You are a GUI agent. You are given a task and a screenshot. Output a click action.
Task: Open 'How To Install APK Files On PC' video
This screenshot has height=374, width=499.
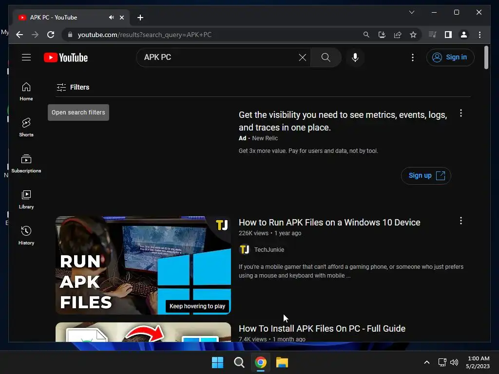[x=322, y=329]
